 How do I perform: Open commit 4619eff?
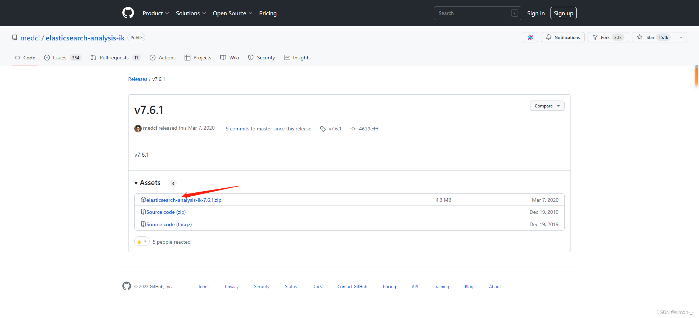click(x=364, y=129)
